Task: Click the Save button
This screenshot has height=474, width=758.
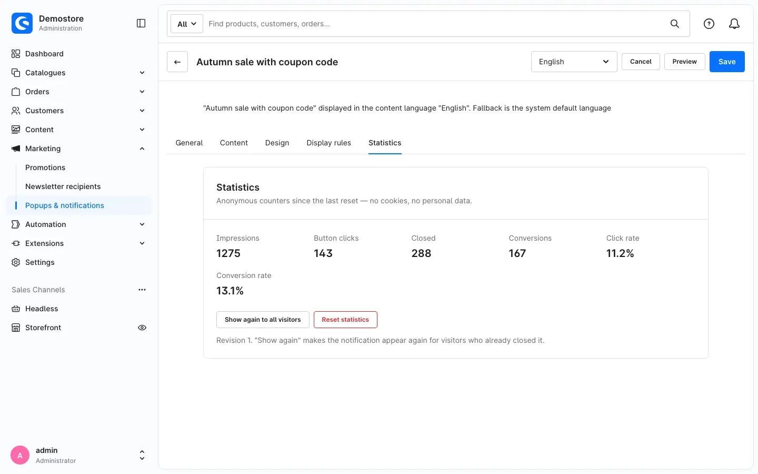Action: click(727, 62)
